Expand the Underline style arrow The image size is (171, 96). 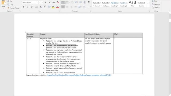pyautogui.click(x=34, y=7)
